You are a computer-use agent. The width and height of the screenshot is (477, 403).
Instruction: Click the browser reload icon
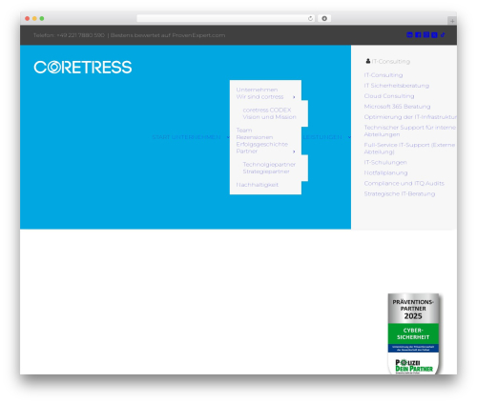[x=310, y=18]
